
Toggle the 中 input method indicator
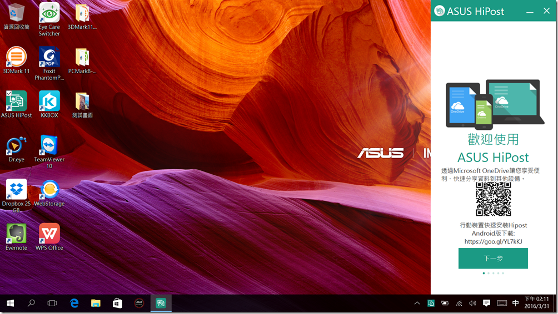[515, 303]
